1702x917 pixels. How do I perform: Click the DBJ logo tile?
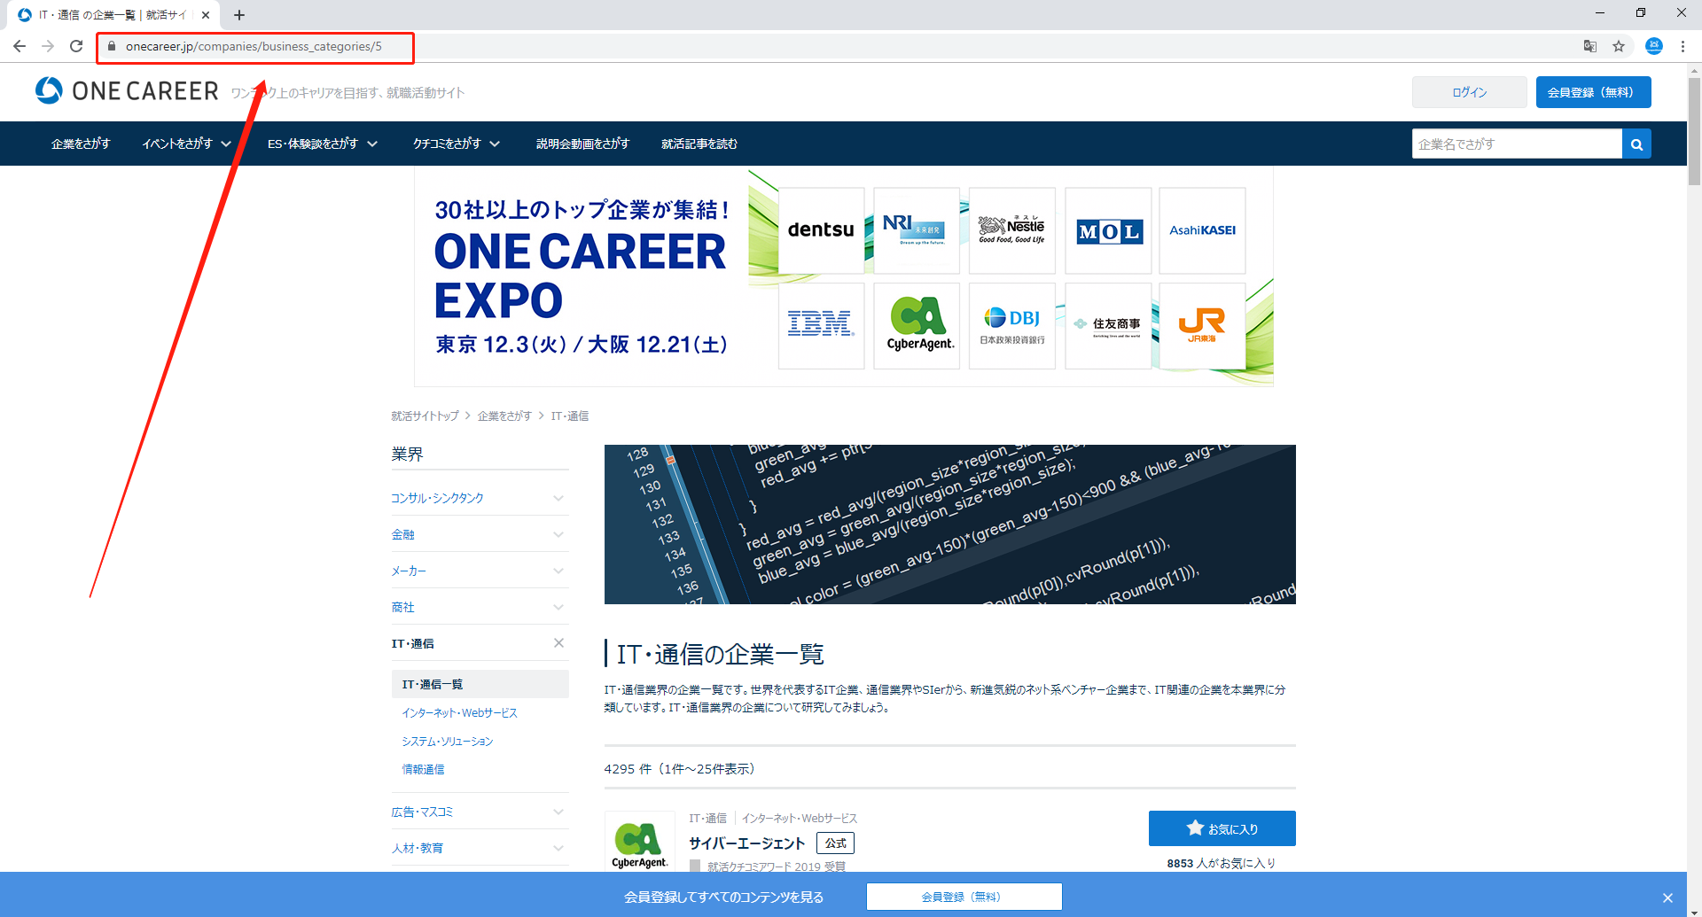click(1011, 325)
